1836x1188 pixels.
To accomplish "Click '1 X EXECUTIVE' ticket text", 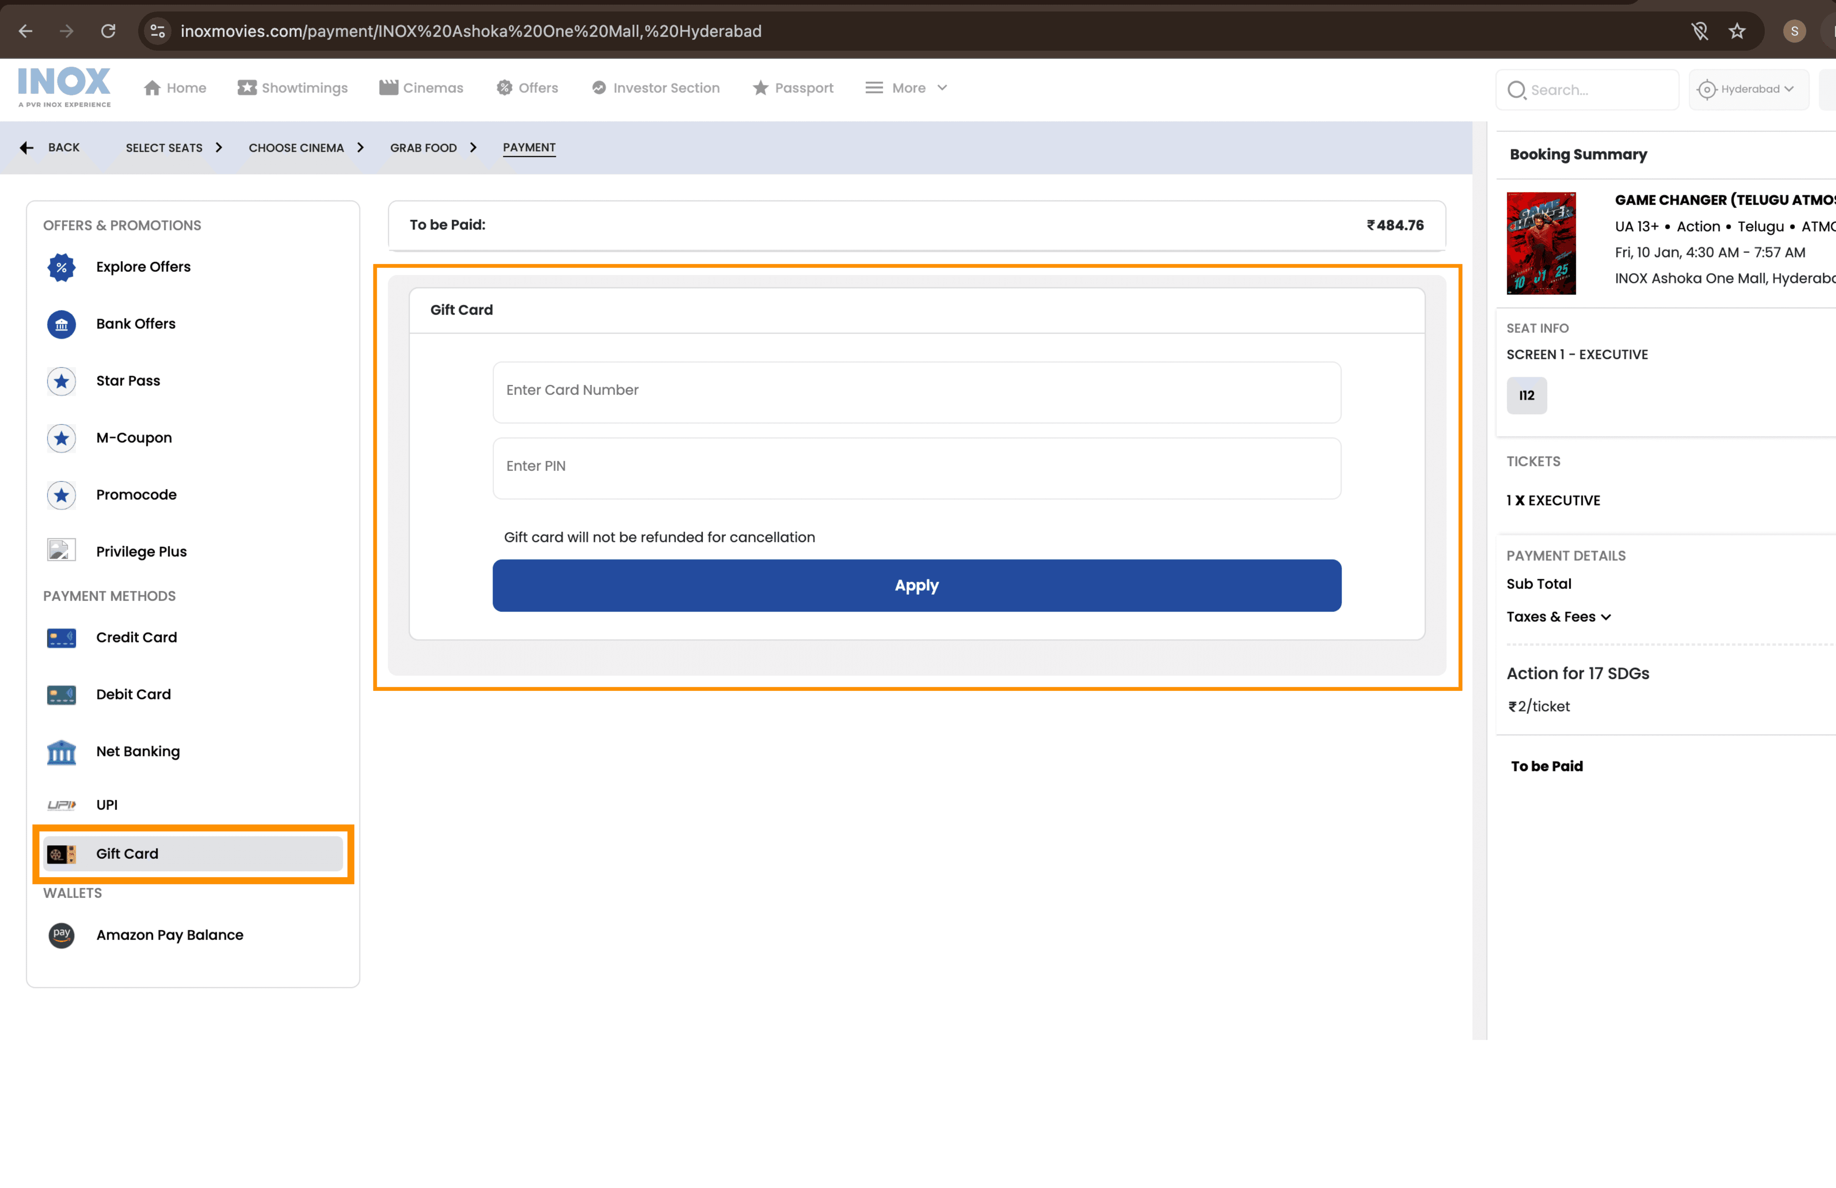I will [1553, 501].
